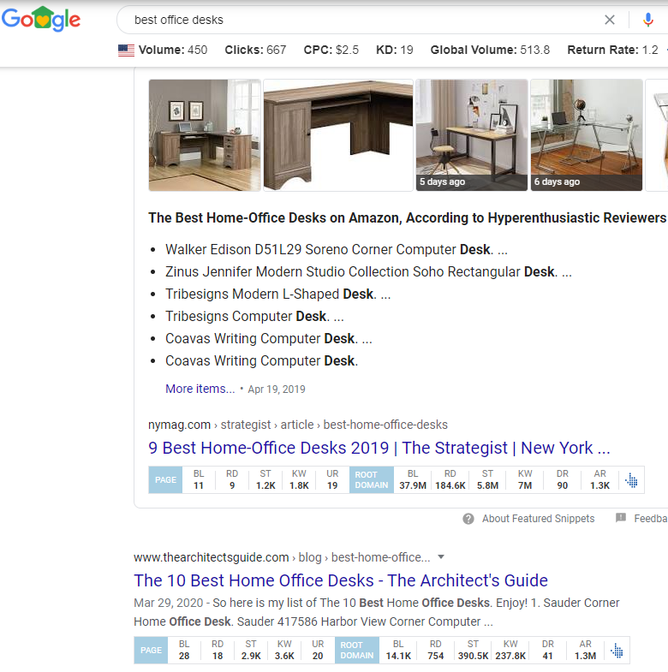Click www.thearchitectsguide.com breadcrumb

pos(282,557)
